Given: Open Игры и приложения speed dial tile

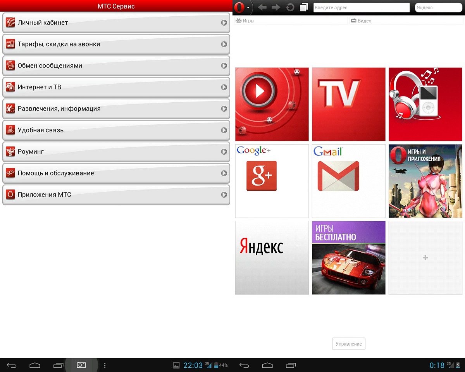Looking at the screenshot, I should click(425, 181).
